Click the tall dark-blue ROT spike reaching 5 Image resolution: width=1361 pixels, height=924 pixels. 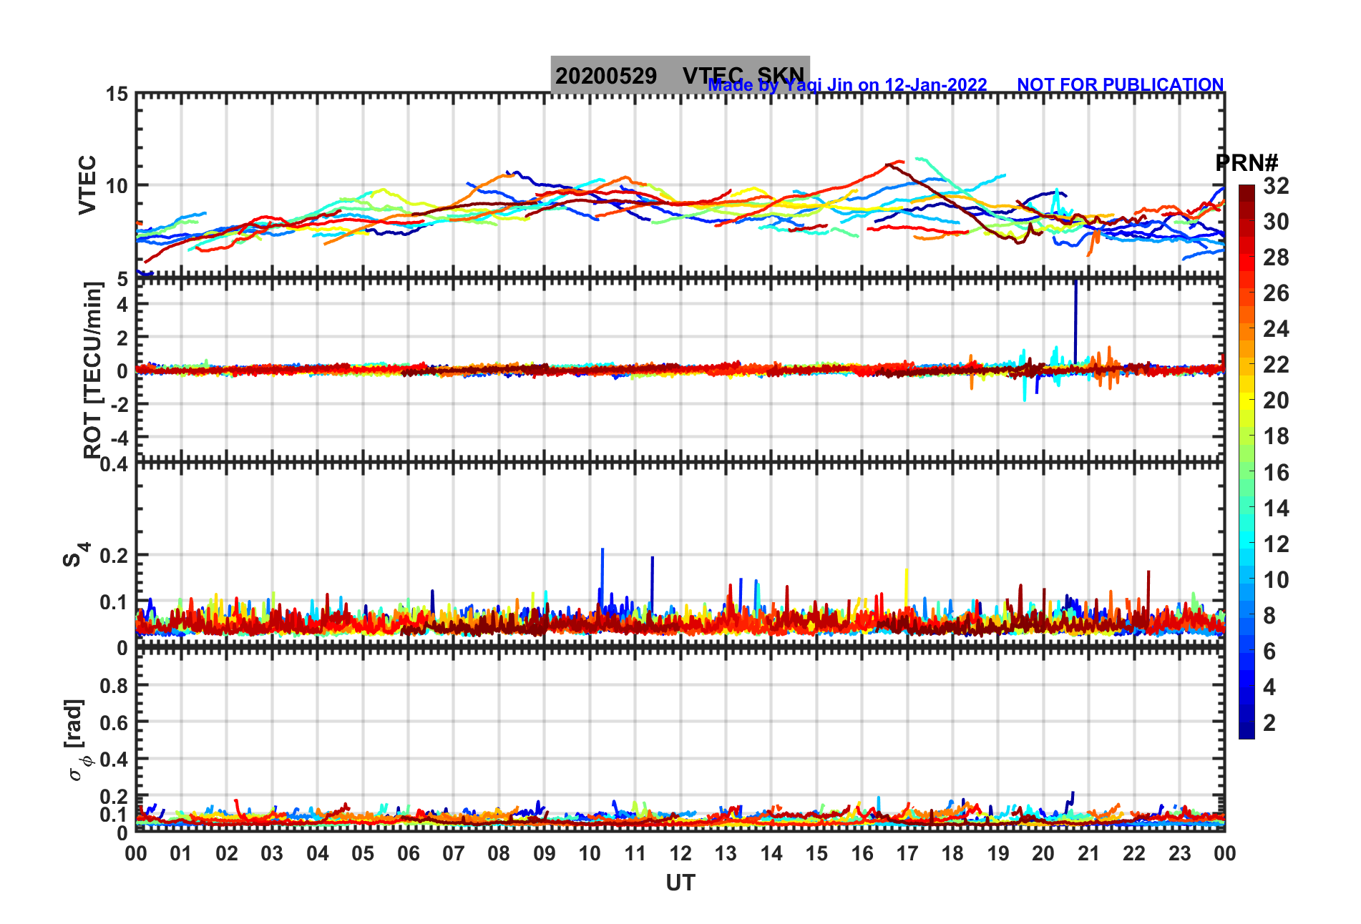pos(1075,322)
